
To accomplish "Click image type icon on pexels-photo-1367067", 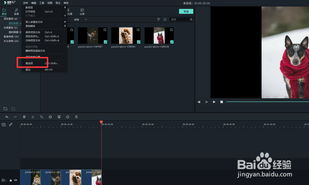I will [x=105, y=30].
